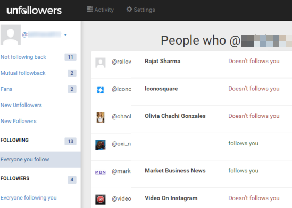Click the @oxi_n username
The height and width of the screenshot is (208, 292).
pyautogui.click(x=121, y=144)
